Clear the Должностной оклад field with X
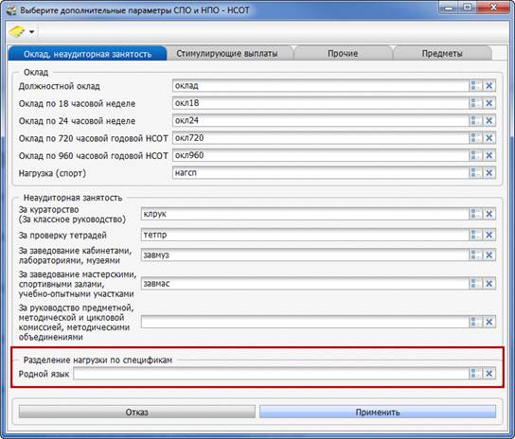The width and height of the screenshot is (515, 439). (x=489, y=86)
